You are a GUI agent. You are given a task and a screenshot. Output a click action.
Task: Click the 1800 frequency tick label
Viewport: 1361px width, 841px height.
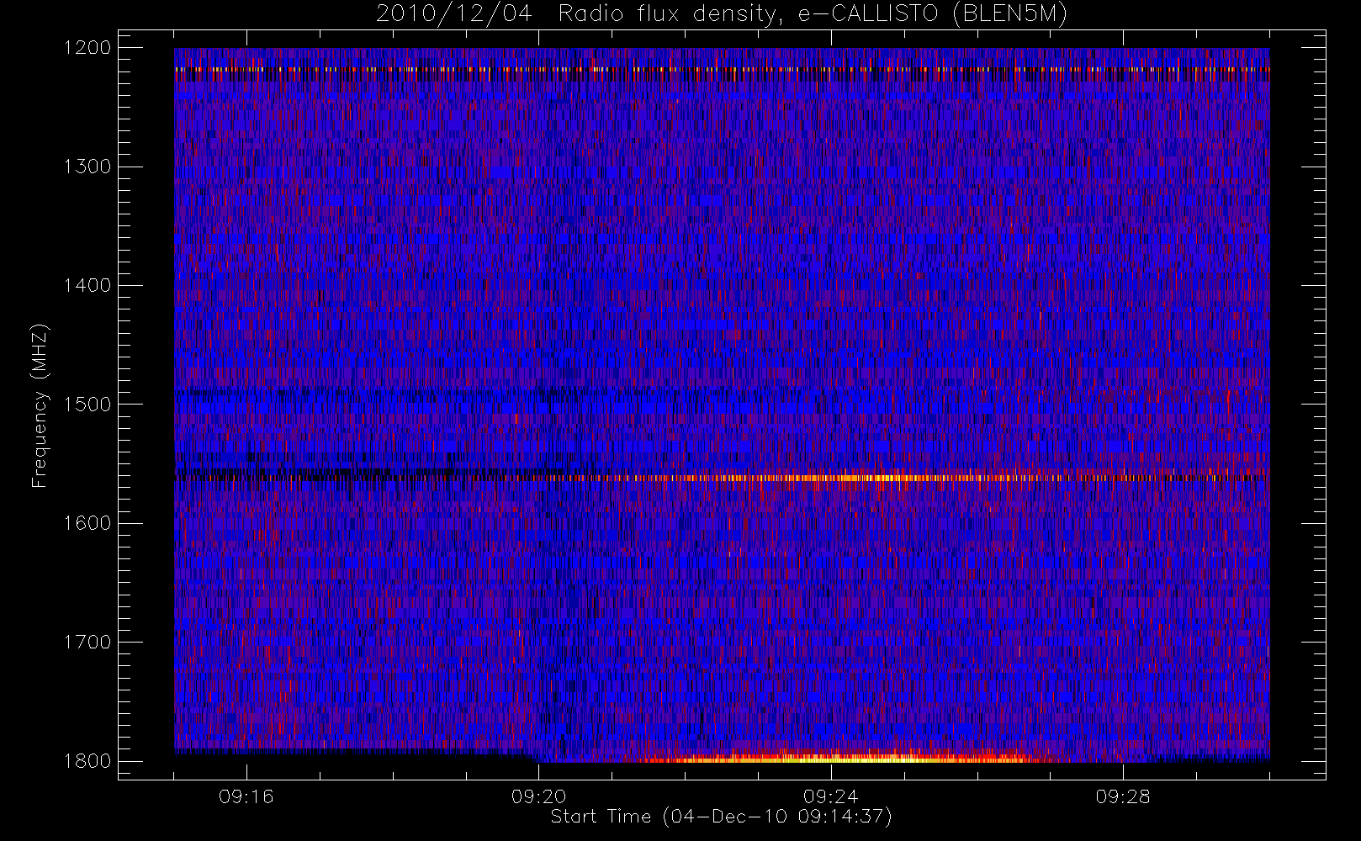(x=87, y=761)
